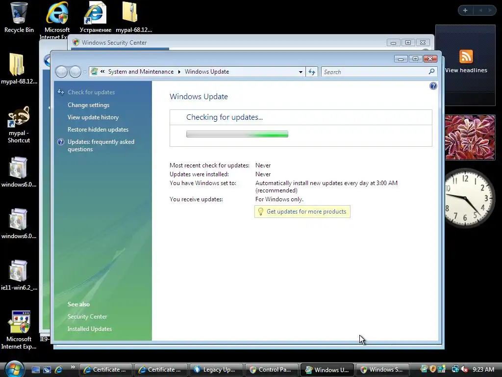Screen dimensions: 502x377
Task: Minimize the Windows Security Center window
Action: pyautogui.click(x=394, y=42)
